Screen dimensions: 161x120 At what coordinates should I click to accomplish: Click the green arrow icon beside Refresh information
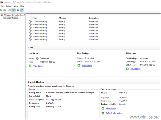103,113
